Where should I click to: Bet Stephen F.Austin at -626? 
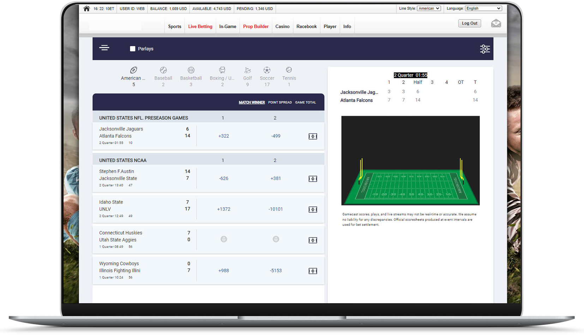point(224,178)
